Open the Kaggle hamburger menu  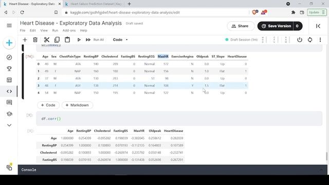[x=9, y=26]
